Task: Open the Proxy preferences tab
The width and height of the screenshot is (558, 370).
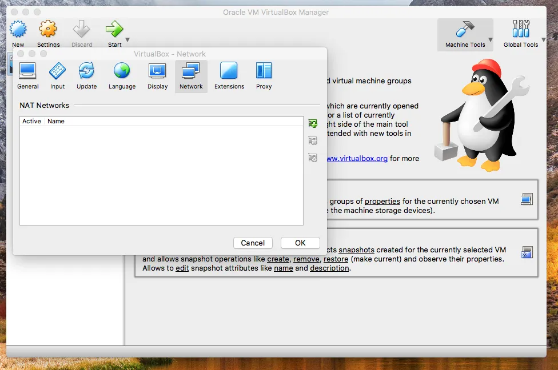Action: (264, 76)
